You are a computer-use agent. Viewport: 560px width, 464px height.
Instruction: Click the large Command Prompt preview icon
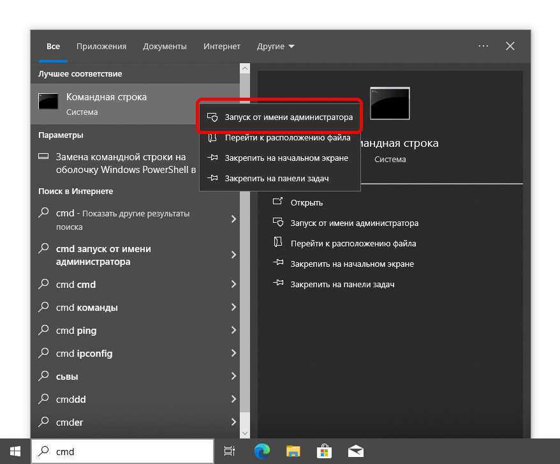(x=390, y=103)
